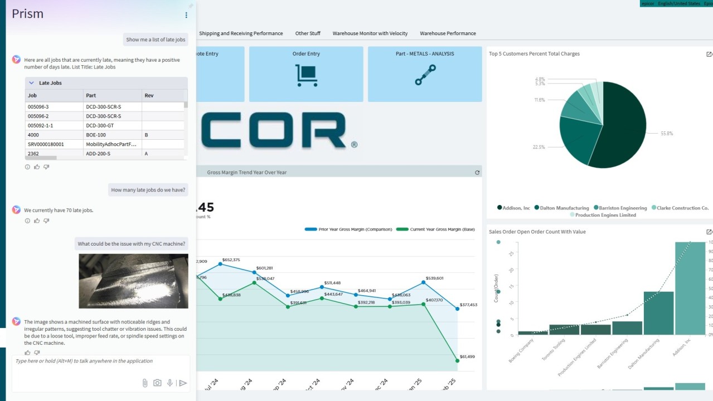This screenshot has height=401, width=713.
Task: Activate the microphone voice input icon
Action: tap(170, 383)
